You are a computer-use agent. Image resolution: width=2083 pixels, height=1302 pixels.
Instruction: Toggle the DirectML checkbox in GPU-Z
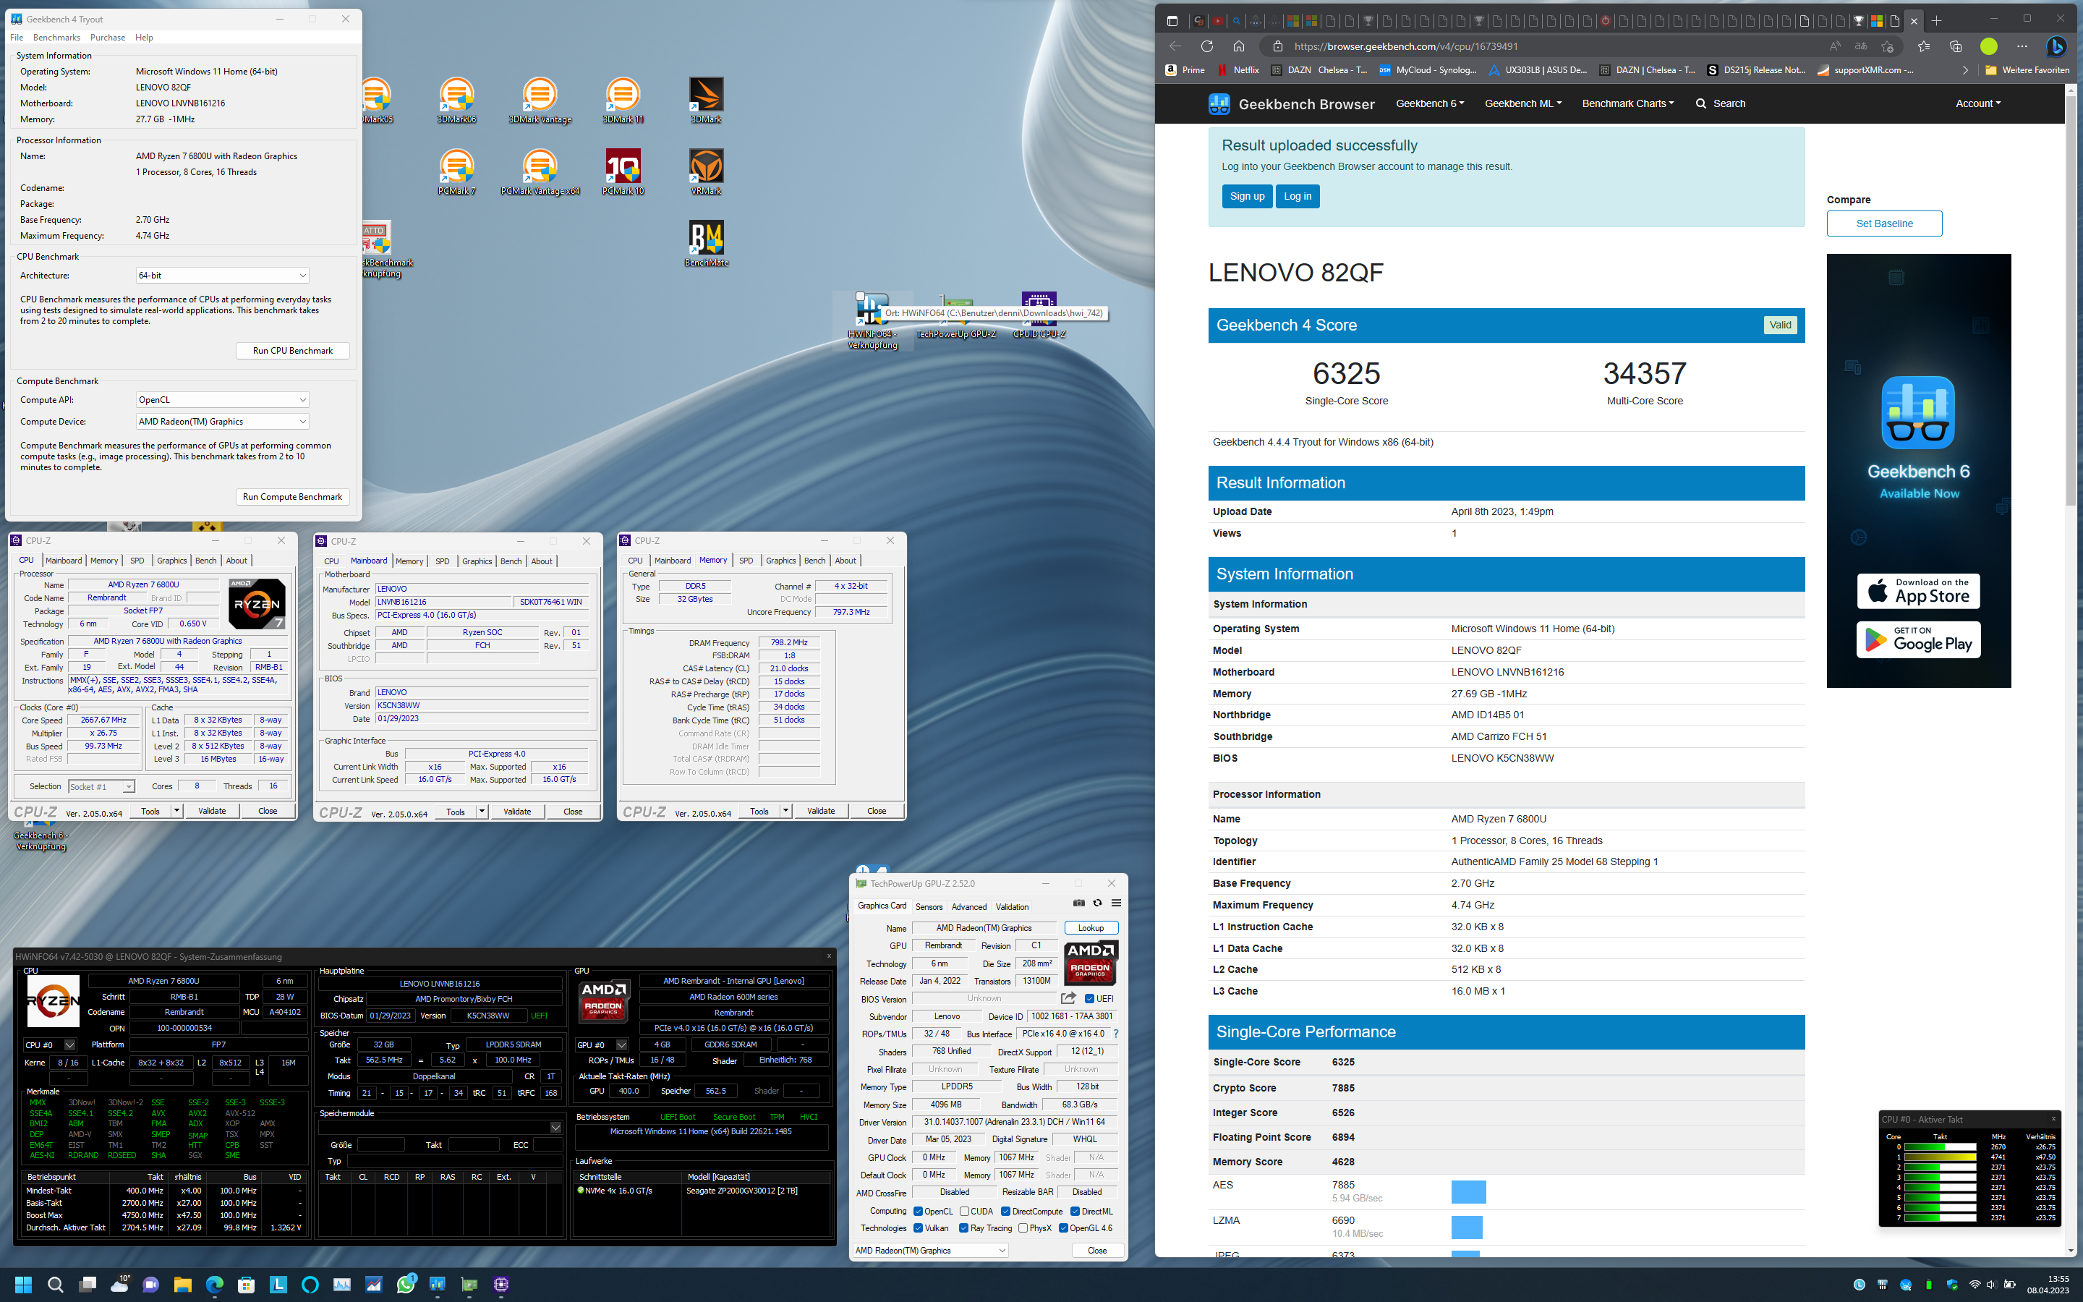(x=1074, y=1212)
